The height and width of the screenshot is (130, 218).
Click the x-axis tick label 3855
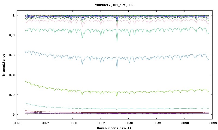(x=213, y=123)
